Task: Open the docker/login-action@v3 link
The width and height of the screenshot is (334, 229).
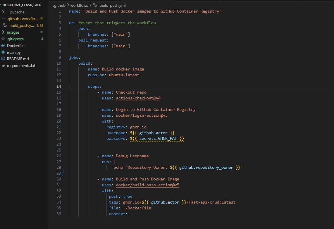Action: (x=142, y=116)
